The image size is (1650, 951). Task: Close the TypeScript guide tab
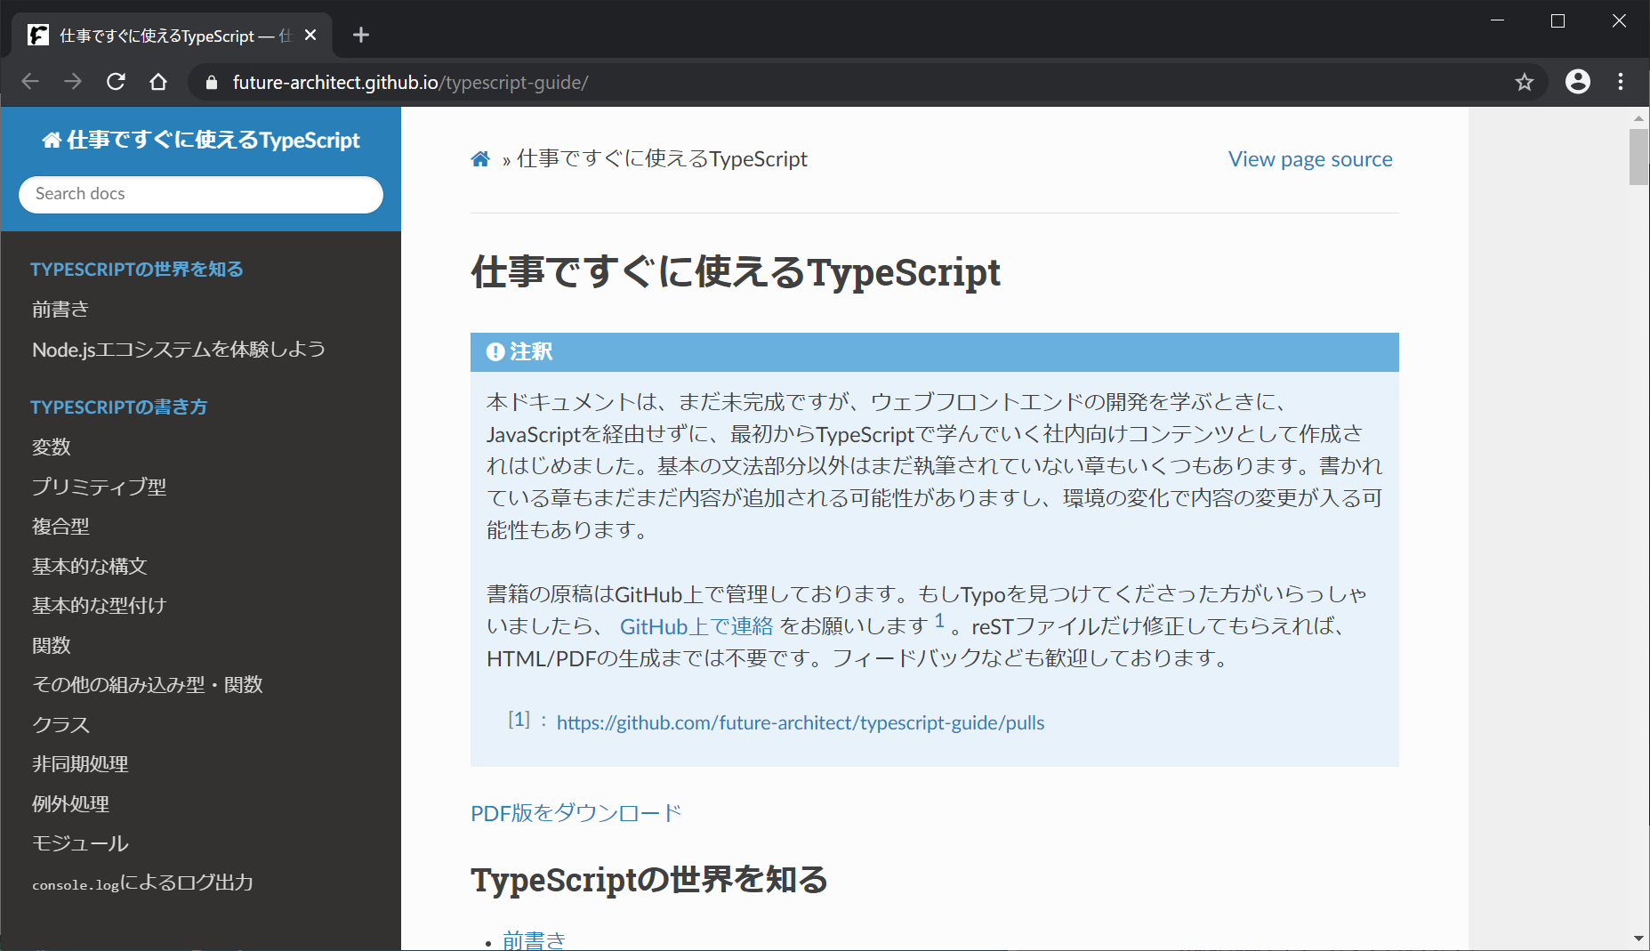(310, 35)
